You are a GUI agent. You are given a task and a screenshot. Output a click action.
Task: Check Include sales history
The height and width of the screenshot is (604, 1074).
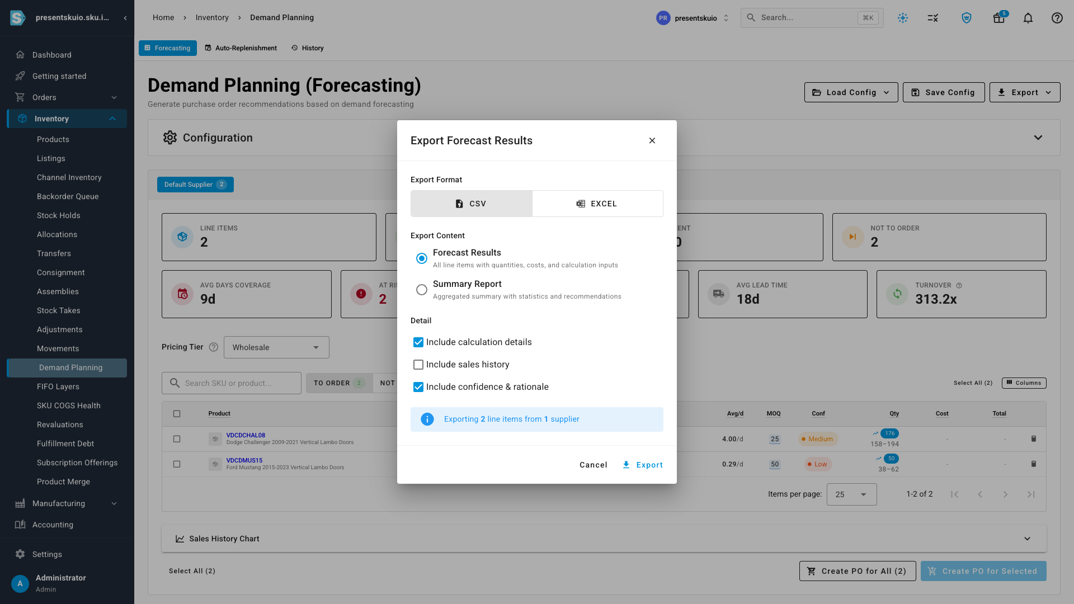pos(418,365)
